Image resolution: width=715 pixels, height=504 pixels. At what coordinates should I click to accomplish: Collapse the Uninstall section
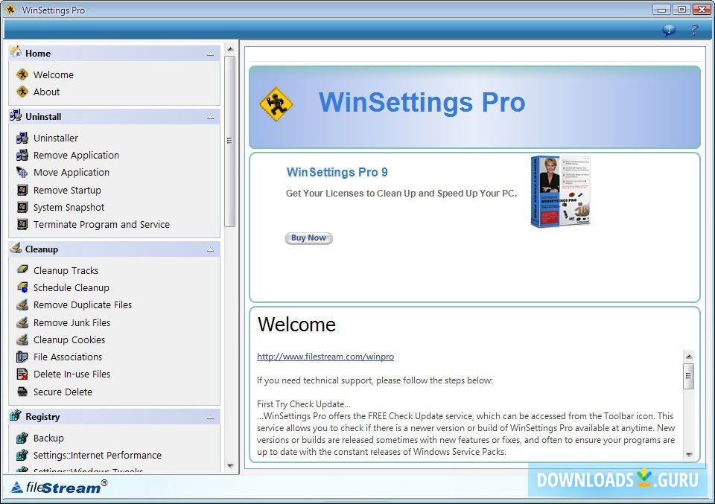(210, 117)
